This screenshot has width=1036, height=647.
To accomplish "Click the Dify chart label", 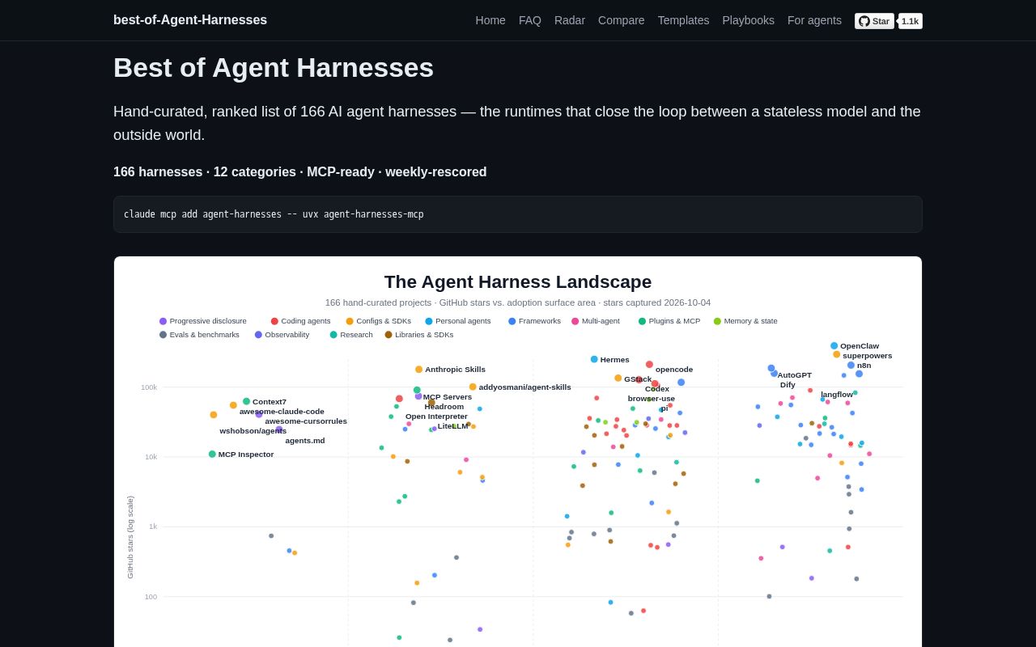I will pos(788,385).
